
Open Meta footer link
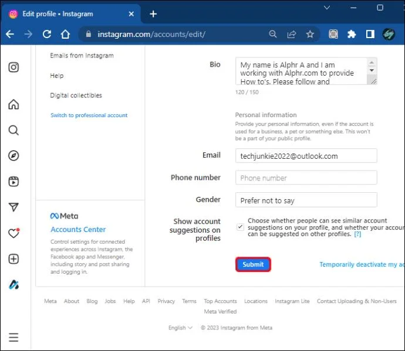tap(50, 301)
